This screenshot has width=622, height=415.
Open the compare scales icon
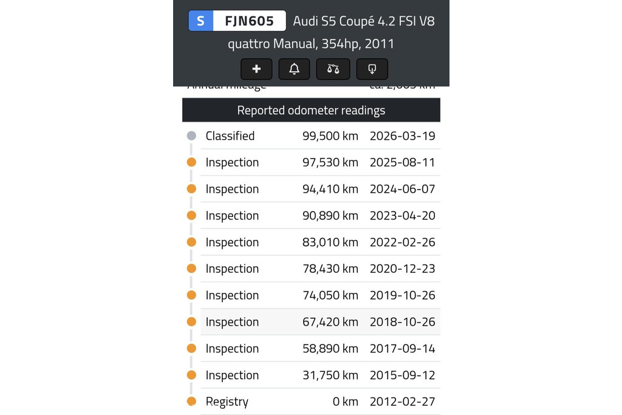[333, 69]
